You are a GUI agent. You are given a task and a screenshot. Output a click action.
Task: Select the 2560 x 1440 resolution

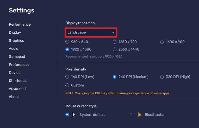[x=115, y=49]
